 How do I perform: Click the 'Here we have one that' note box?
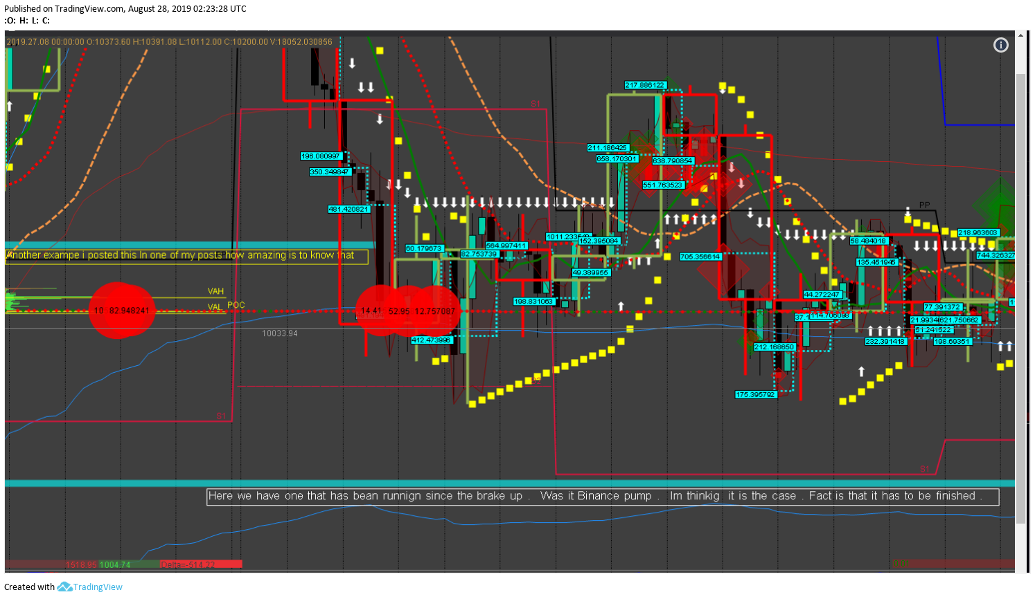[603, 497]
